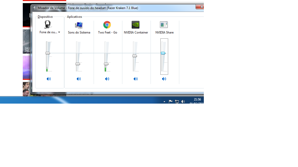Viewport: 298px width, 167px height.
Task: Click the NVIDIA Share icon
Action: point(164,25)
